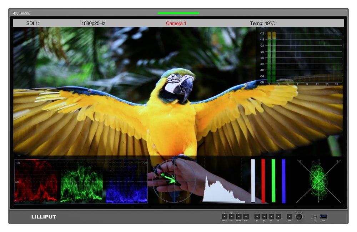Click the RGB parade waveform display

pos(81,181)
